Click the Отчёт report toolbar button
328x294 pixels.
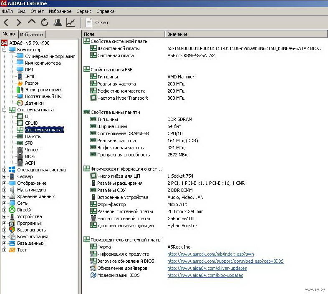[97, 23]
